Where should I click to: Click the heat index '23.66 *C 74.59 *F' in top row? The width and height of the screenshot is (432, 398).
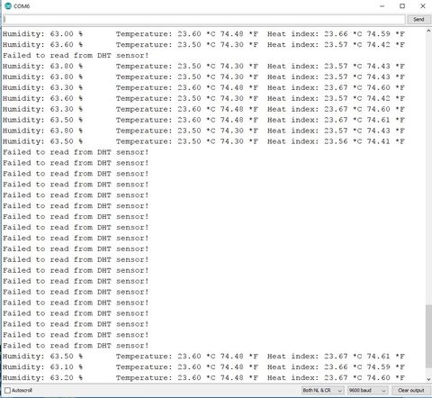click(x=364, y=34)
